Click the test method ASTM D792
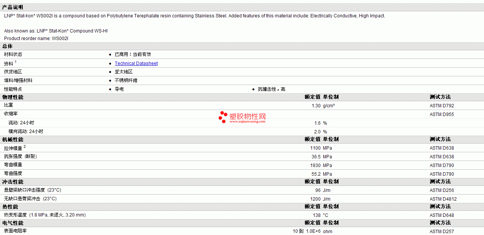 coord(442,106)
